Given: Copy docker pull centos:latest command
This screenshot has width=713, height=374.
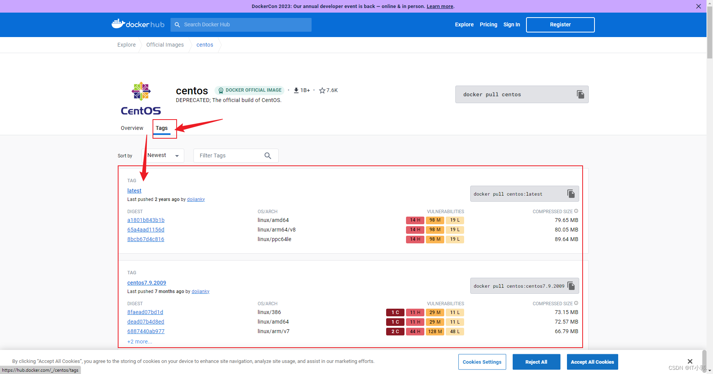Looking at the screenshot, I should click(x=571, y=194).
